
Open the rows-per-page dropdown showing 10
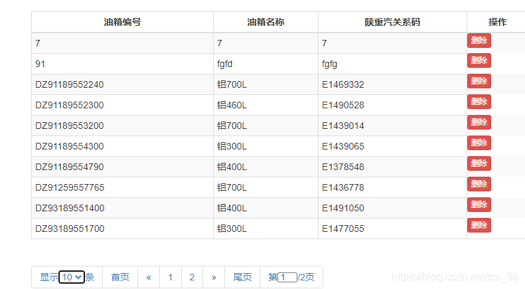(72, 277)
